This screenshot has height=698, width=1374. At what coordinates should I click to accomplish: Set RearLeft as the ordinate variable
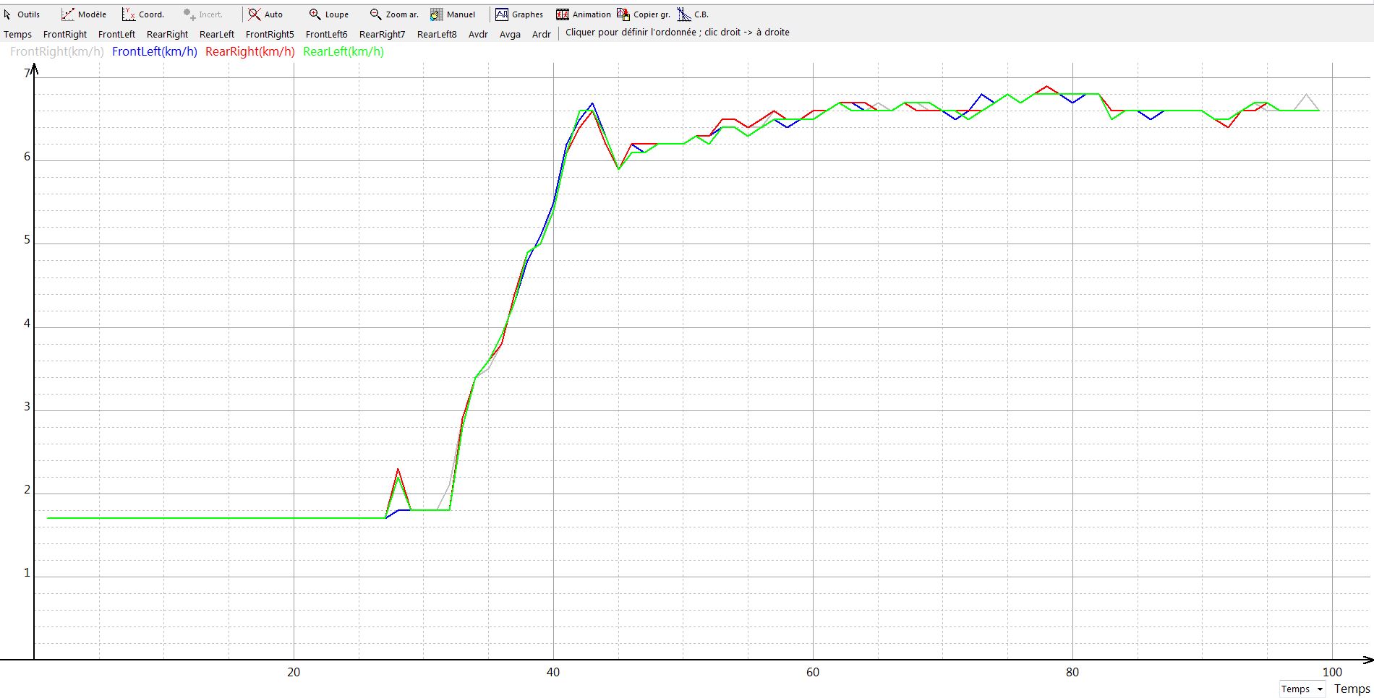[x=217, y=35]
